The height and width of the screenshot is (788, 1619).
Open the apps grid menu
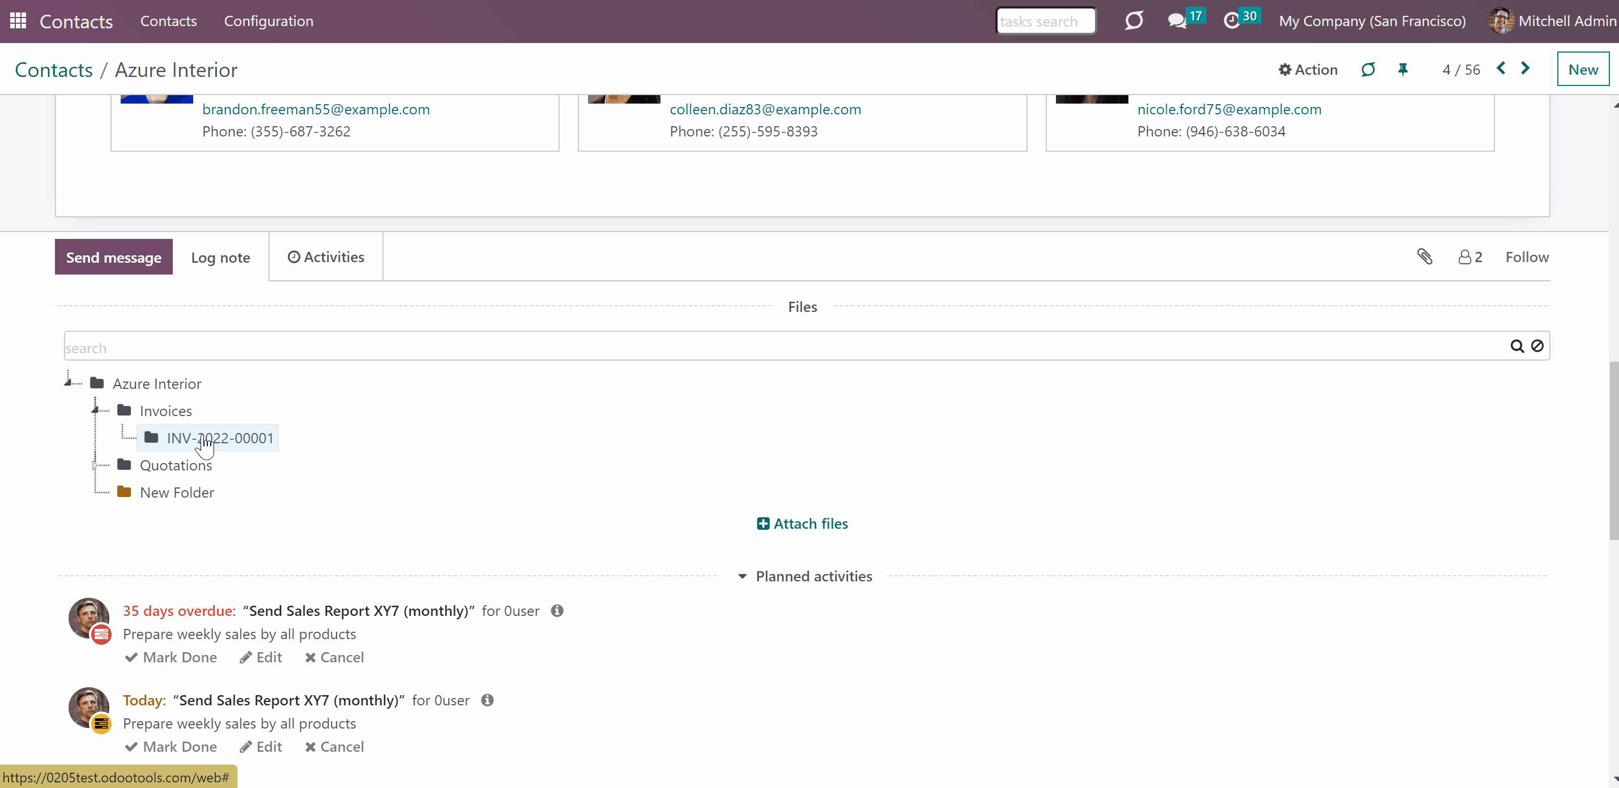18,21
